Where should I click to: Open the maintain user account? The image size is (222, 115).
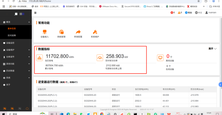[x=211, y=12]
